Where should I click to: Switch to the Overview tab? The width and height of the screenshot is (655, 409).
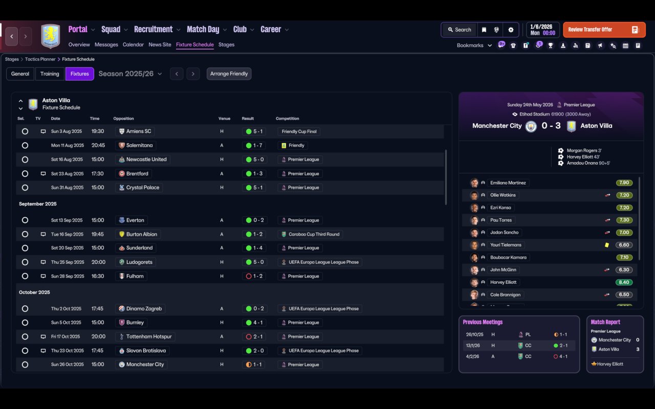(79, 44)
